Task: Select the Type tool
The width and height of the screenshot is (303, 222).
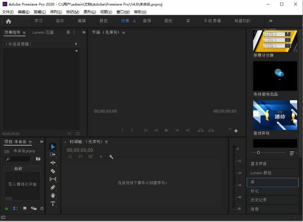Action: click(53, 204)
